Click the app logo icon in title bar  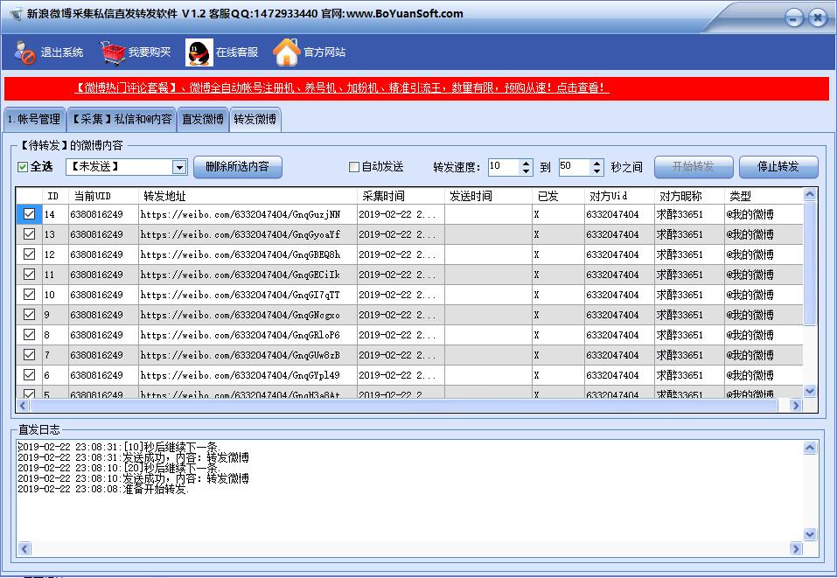pos(16,14)
